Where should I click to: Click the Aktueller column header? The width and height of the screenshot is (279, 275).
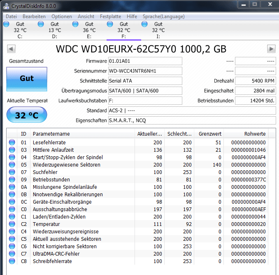[x=149, y=134]
